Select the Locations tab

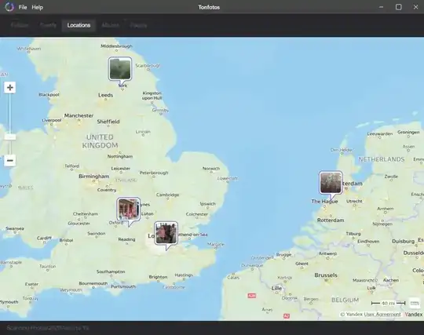click(79, 25)
